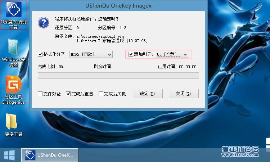Toggle the 添加引导 checkbox
This screenshot has height=162, width=270.
131,54
